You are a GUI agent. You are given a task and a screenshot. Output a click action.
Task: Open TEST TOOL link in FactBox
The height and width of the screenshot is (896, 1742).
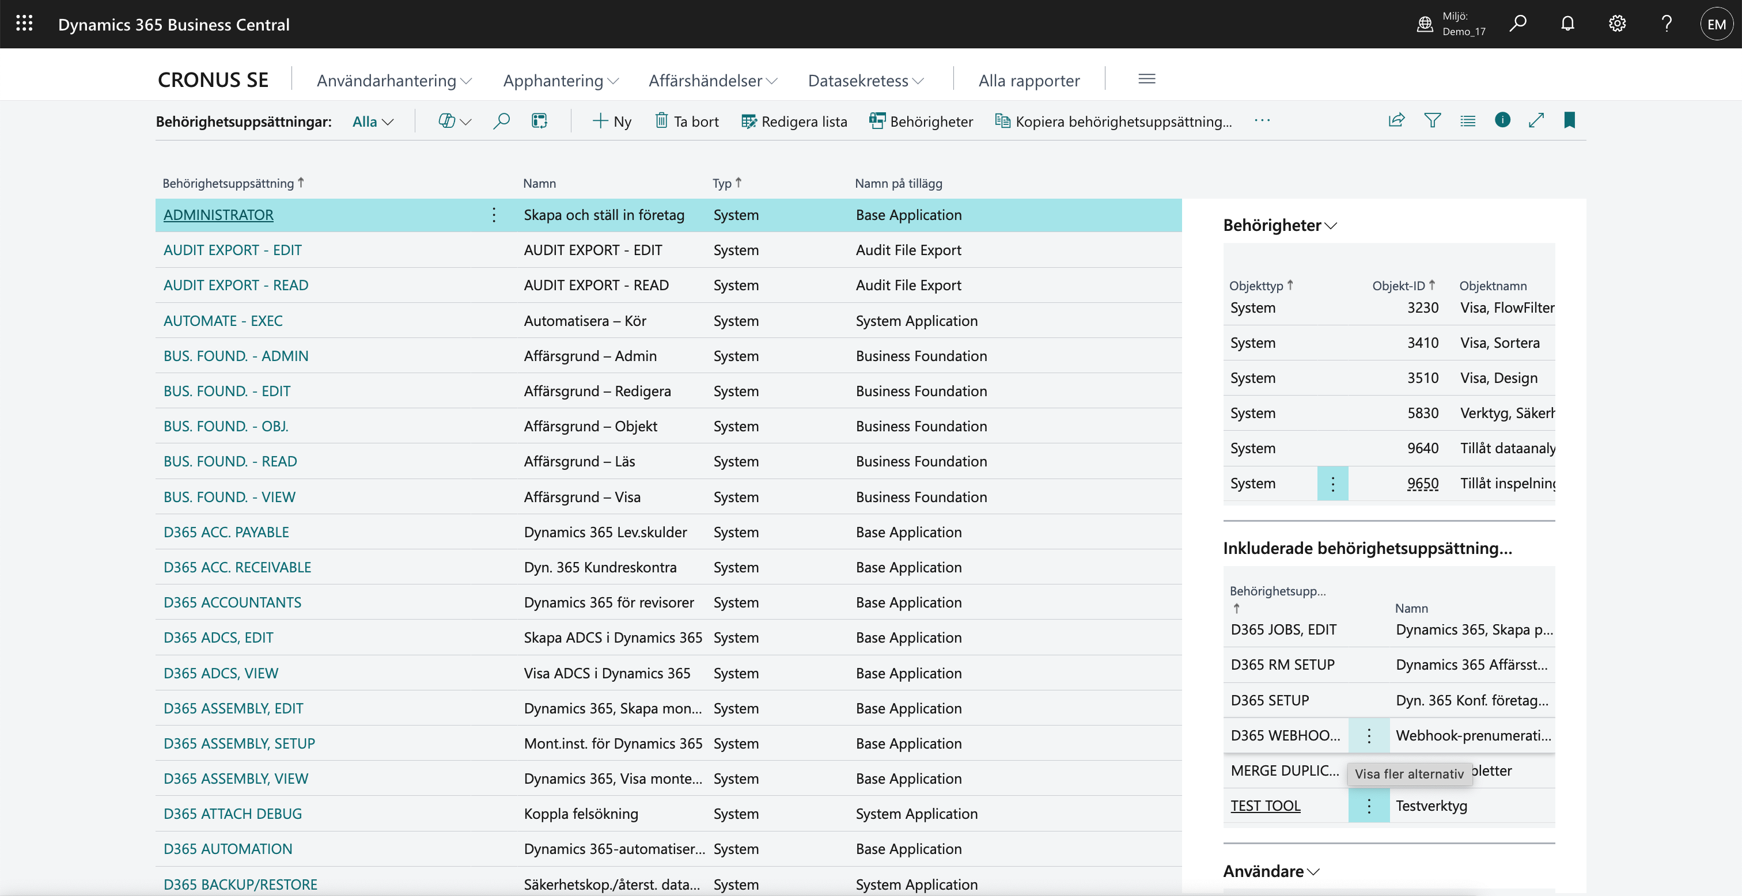(x=1265, y=806)
